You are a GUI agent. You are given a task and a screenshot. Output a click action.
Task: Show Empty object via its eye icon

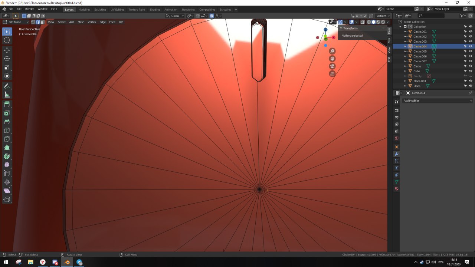[471, 76]
